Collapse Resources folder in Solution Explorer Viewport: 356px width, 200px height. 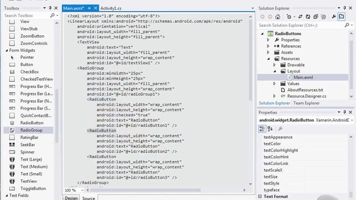pyautogui.click(x=269, y=59)
